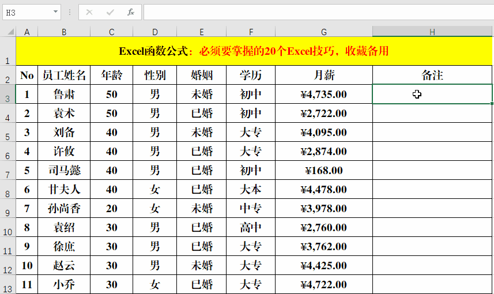Viewport: 494px width, 294px height.
Task: Click the 婚姻 header cell
Action: click(x=201, y=75)
